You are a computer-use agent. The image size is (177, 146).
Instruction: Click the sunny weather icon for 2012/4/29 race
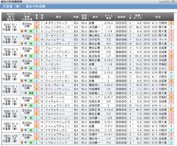22,81
